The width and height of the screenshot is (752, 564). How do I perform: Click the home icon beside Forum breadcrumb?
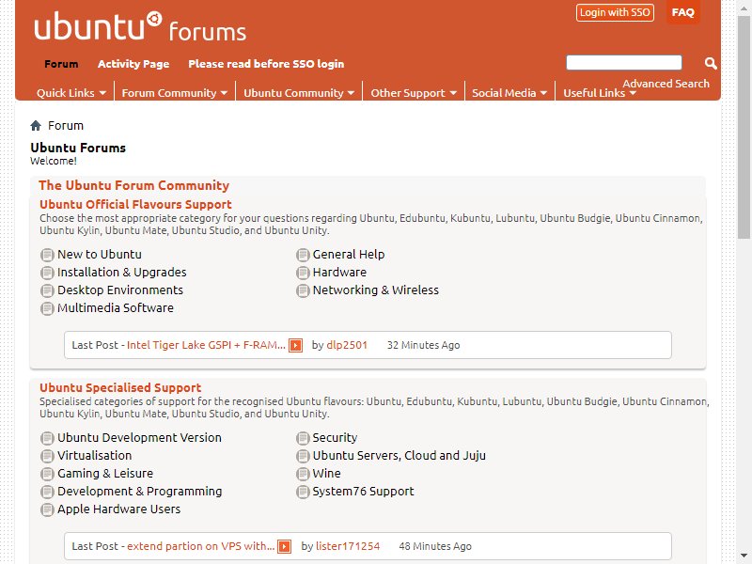[x=36, y=126]
